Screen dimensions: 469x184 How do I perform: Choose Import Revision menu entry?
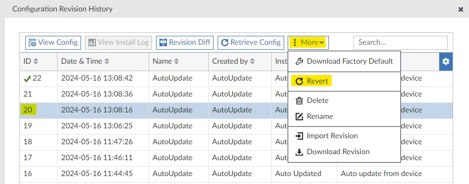(x=344, y=136)
